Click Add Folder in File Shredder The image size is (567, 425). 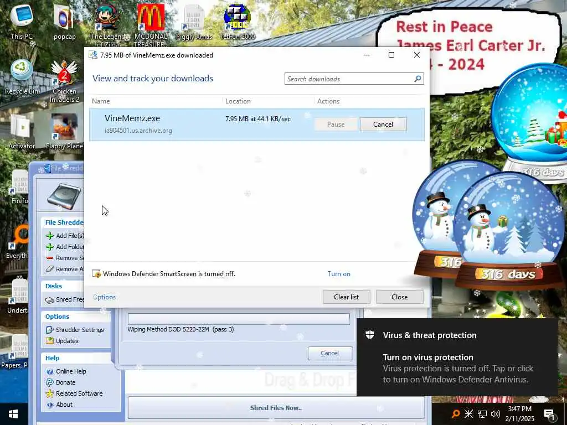tap(65, 247)
